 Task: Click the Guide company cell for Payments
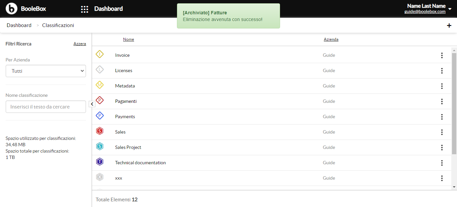[329, 117]
